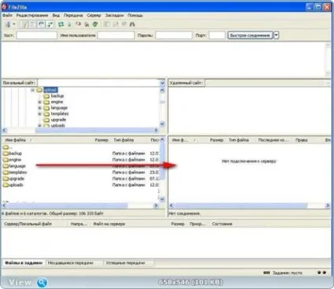The width and height of the screenshot is (334, 289).
Task: Toggle the remote directory tree view
Action: click(41, 24)
